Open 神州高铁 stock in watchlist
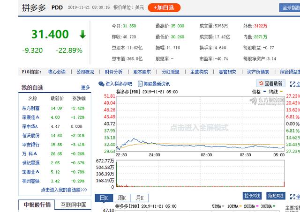The width and height of the screenshot is (300, 212). coord(30,181)
